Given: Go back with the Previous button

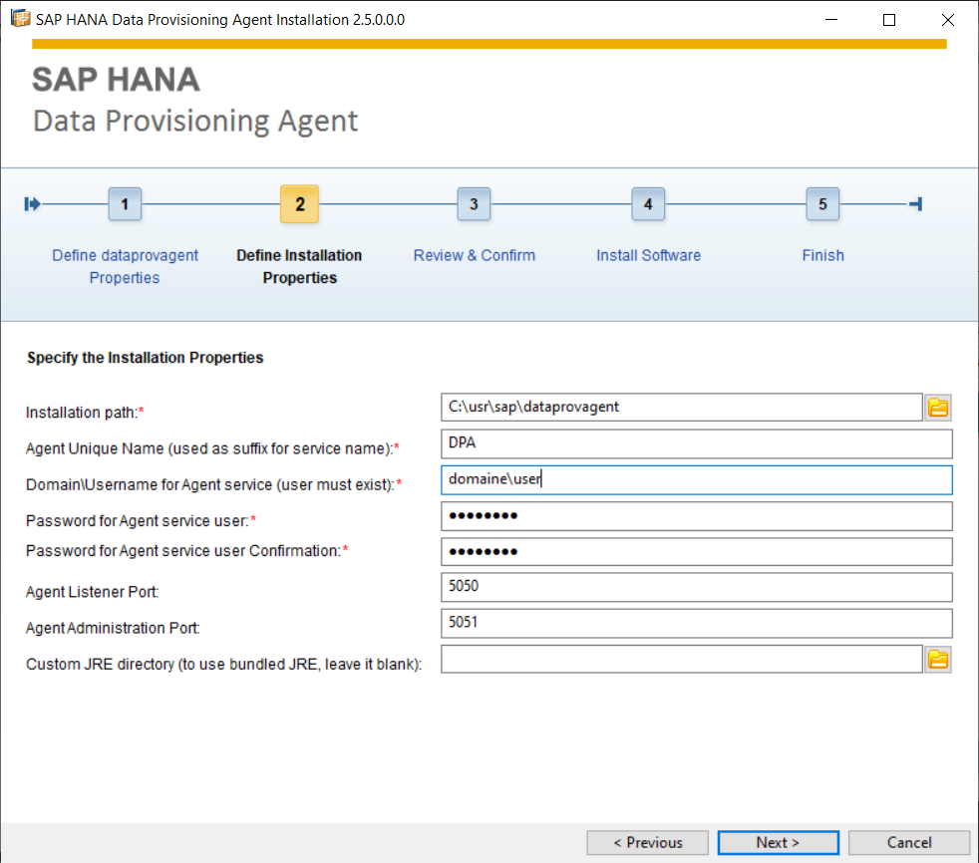Looking at the screenshot, I should [647, 842].
